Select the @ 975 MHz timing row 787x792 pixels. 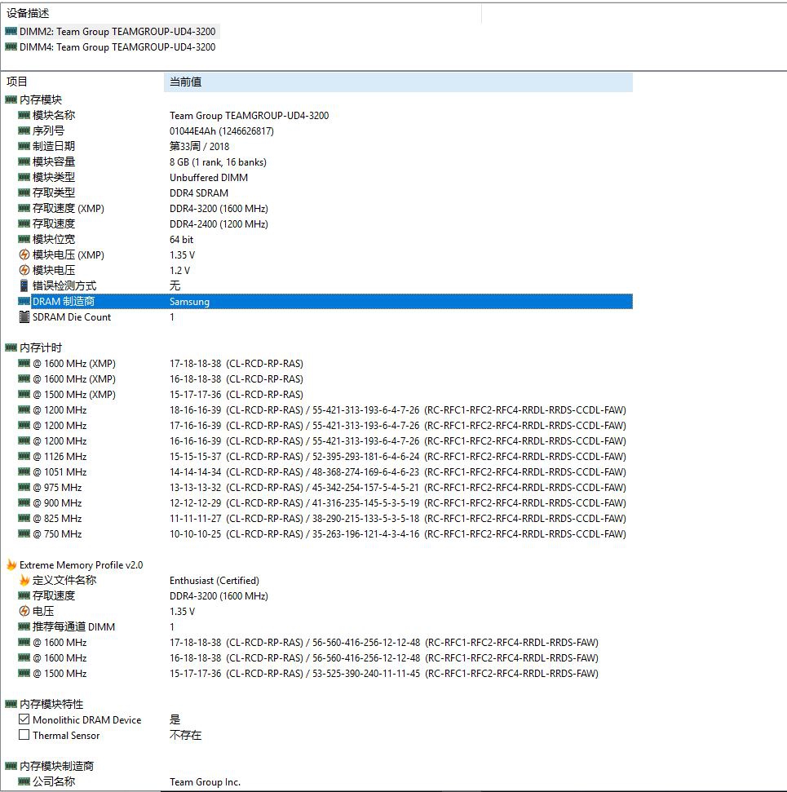tap(322, 488)
